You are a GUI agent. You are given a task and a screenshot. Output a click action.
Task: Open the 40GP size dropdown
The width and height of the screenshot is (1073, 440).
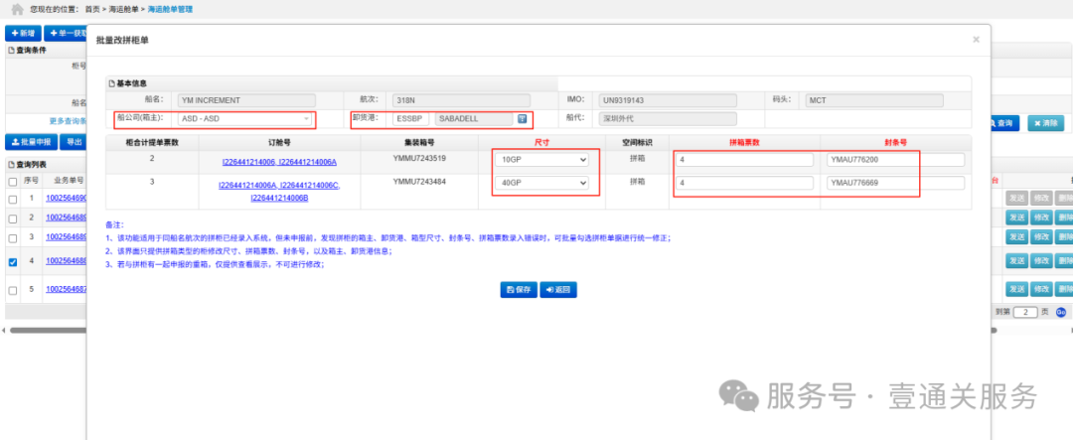click(541, 184)
